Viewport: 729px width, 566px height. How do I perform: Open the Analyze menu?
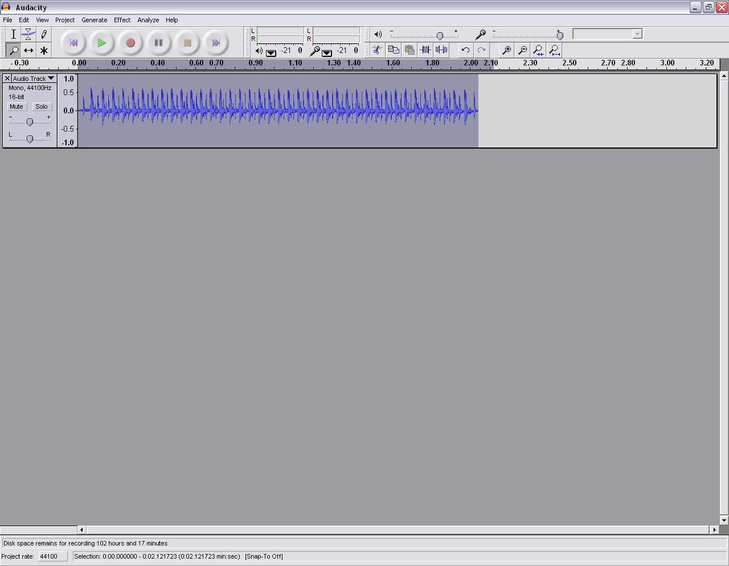pyautogui.click(x=148, y=20)
